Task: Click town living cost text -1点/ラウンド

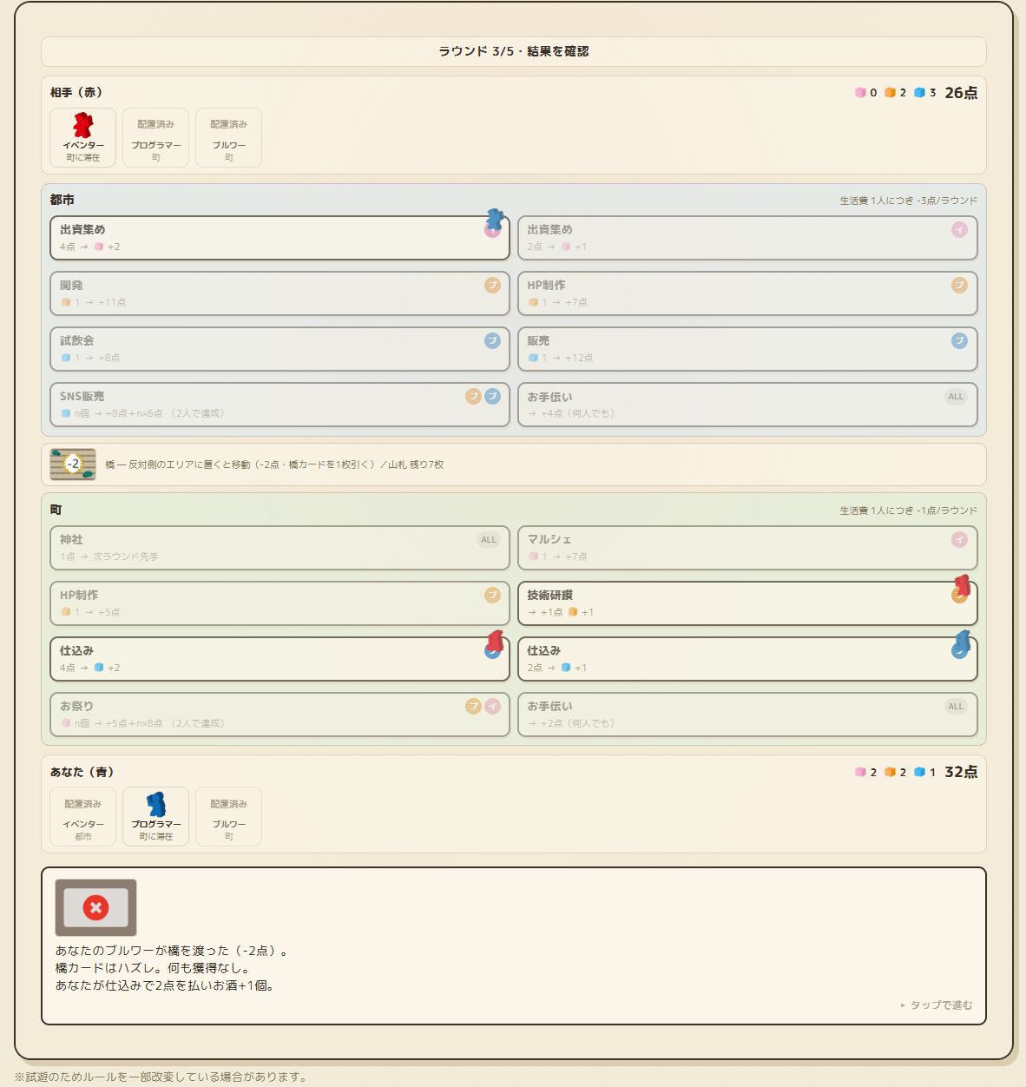Action: 908,511
